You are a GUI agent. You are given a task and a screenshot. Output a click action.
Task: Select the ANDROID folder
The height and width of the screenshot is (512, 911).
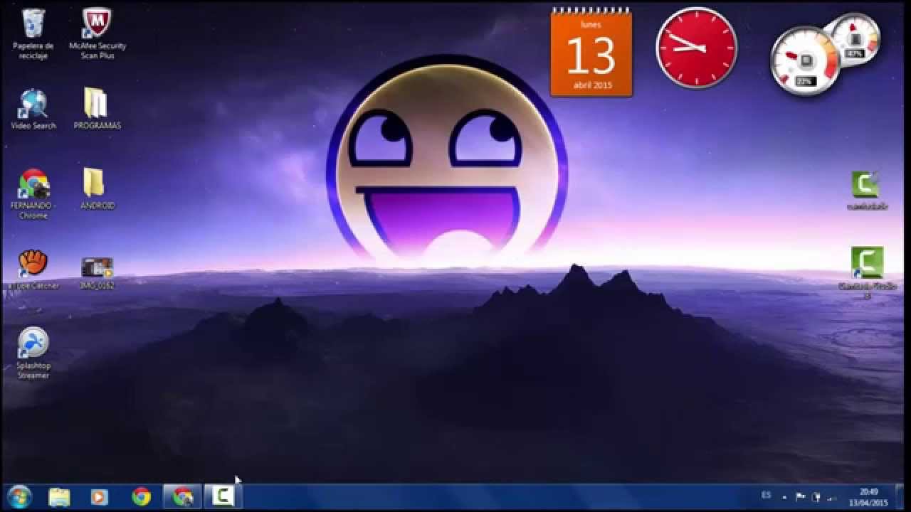click(x=97, y=189)
